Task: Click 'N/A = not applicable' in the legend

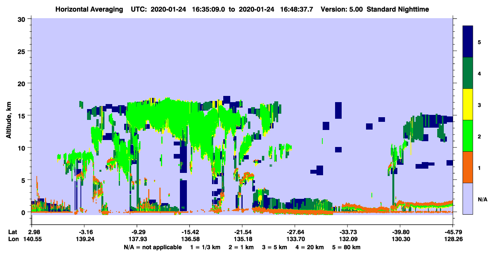Action: (152, 247)
